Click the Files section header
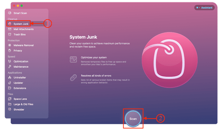This screenshot has height=131, width=221. [10, 94]
